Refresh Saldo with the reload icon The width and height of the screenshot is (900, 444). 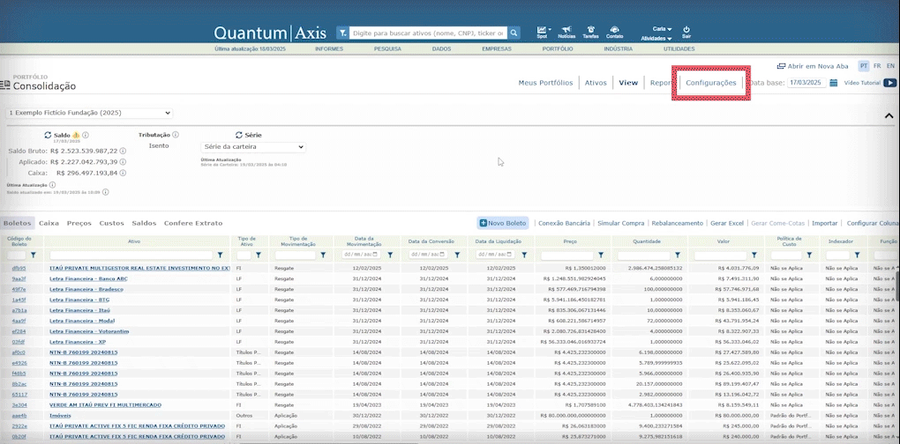(49, 135)
